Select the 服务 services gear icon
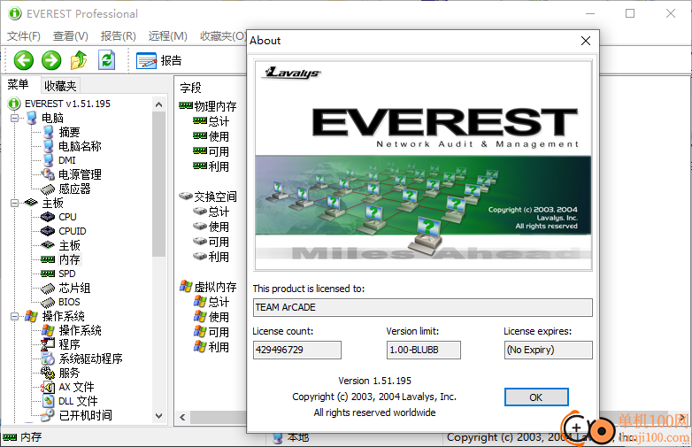Screen dimensions: 692x447 (x=48, y=373)
